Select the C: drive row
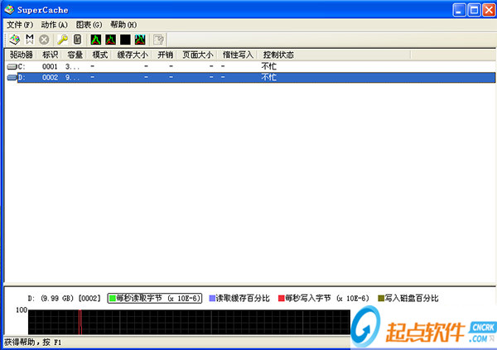497x350 pixels. [x=250, y=66]
